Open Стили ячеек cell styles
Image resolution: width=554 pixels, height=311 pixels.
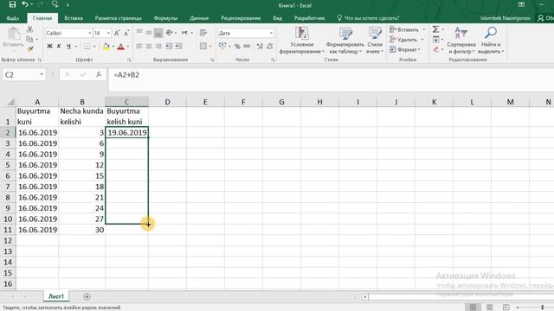click(x=375, y=41)
